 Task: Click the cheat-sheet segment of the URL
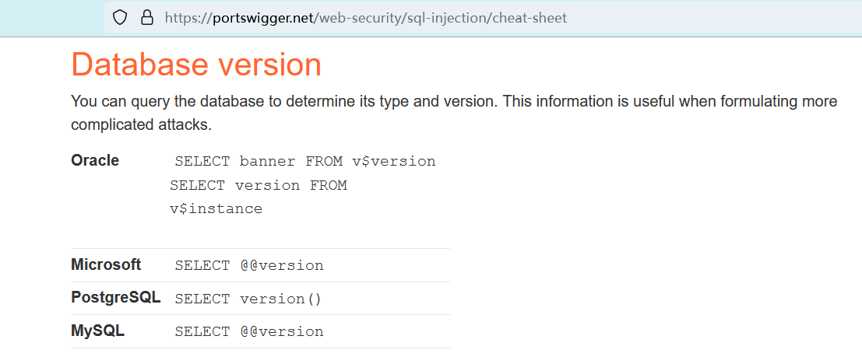coord(530,18)
